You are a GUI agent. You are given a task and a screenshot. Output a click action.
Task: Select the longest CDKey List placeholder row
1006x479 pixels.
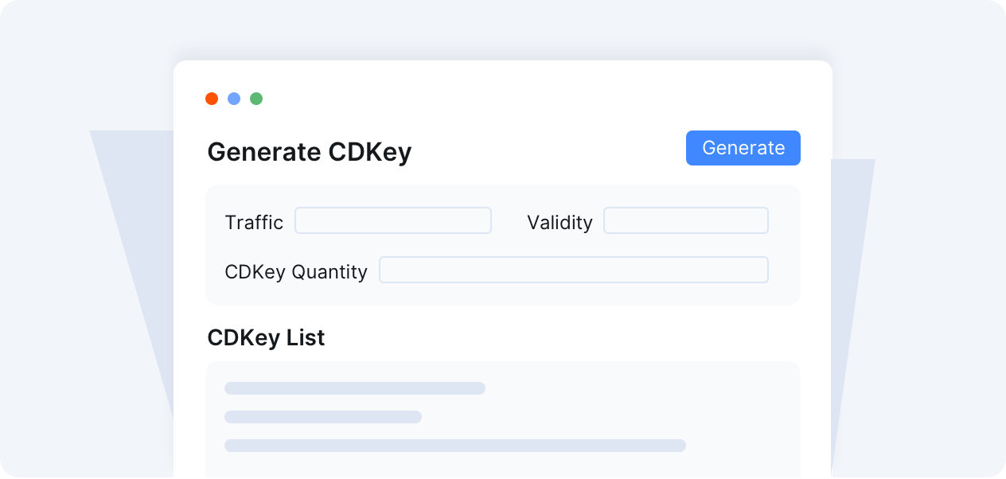point(455,446)
